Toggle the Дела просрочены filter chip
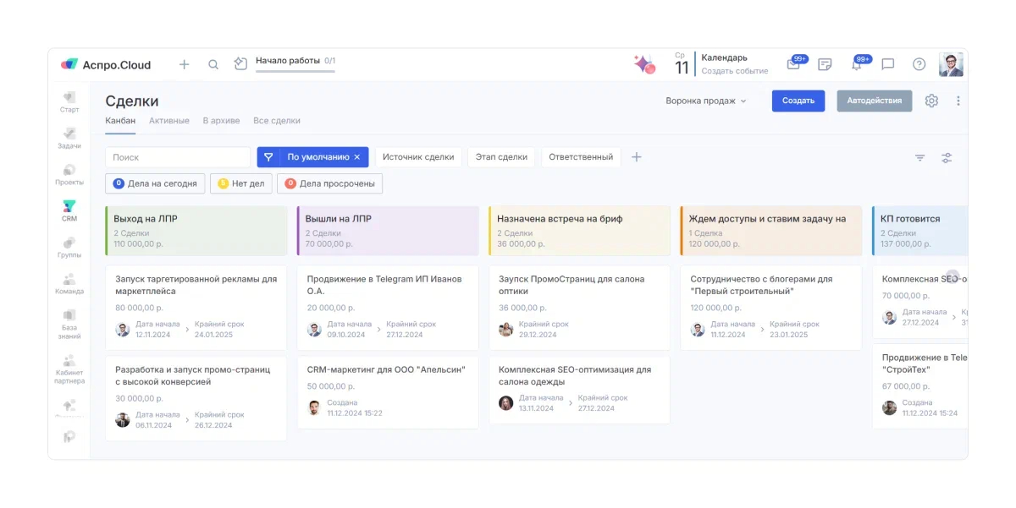1016x508 pixels. point(329,183)
